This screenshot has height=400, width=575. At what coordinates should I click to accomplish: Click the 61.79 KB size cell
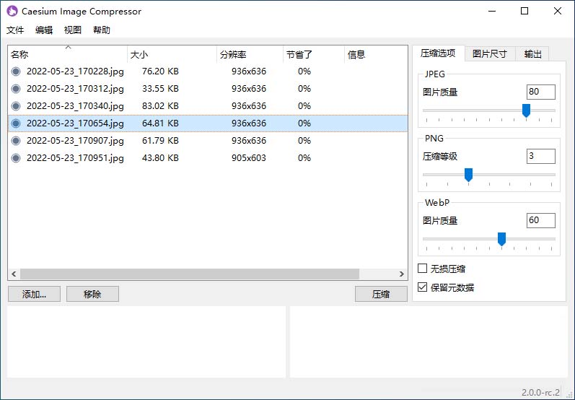click(x=160, y=141)
